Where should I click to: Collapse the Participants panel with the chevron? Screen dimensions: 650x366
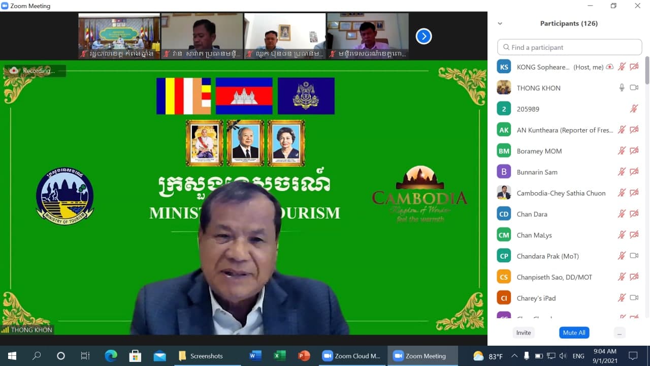coord(500,23)
